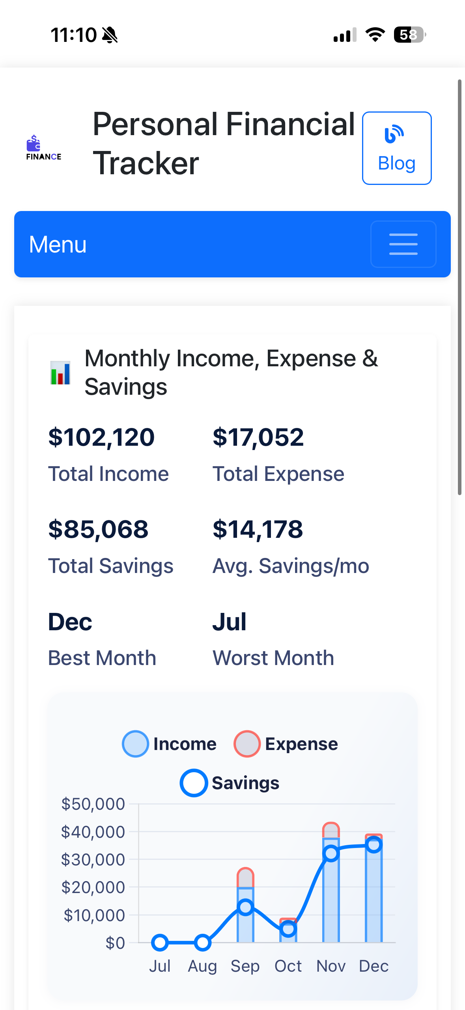Viewport: 465px width, 1010px height.
Task: Tap the Wi-Fi status icon
Action: pos(375,35)
